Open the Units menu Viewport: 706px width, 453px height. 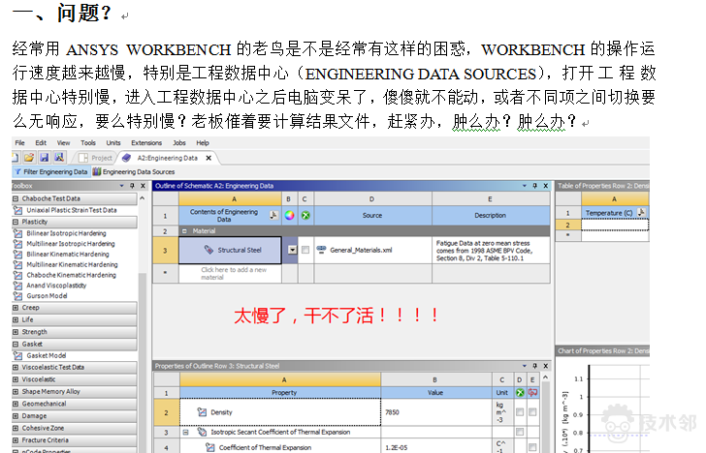pos(113,143)
